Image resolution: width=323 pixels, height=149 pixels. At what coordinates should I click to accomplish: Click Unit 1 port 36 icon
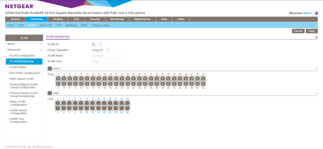pos(157,84)
